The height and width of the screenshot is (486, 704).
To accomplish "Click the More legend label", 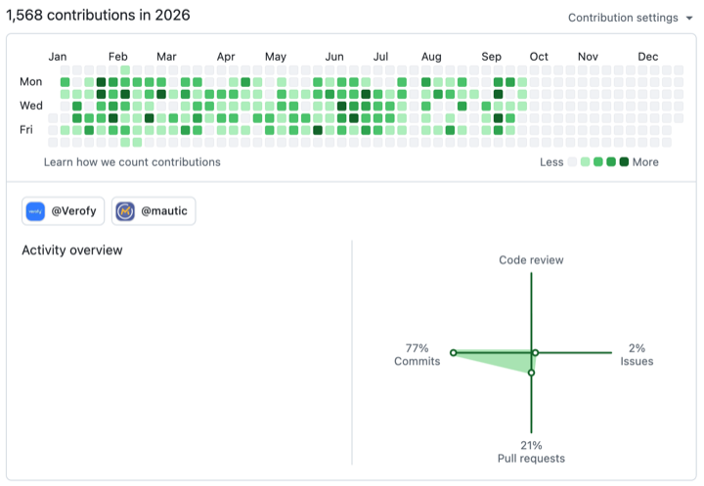I will pyautogui.click(x=645, y=162).
